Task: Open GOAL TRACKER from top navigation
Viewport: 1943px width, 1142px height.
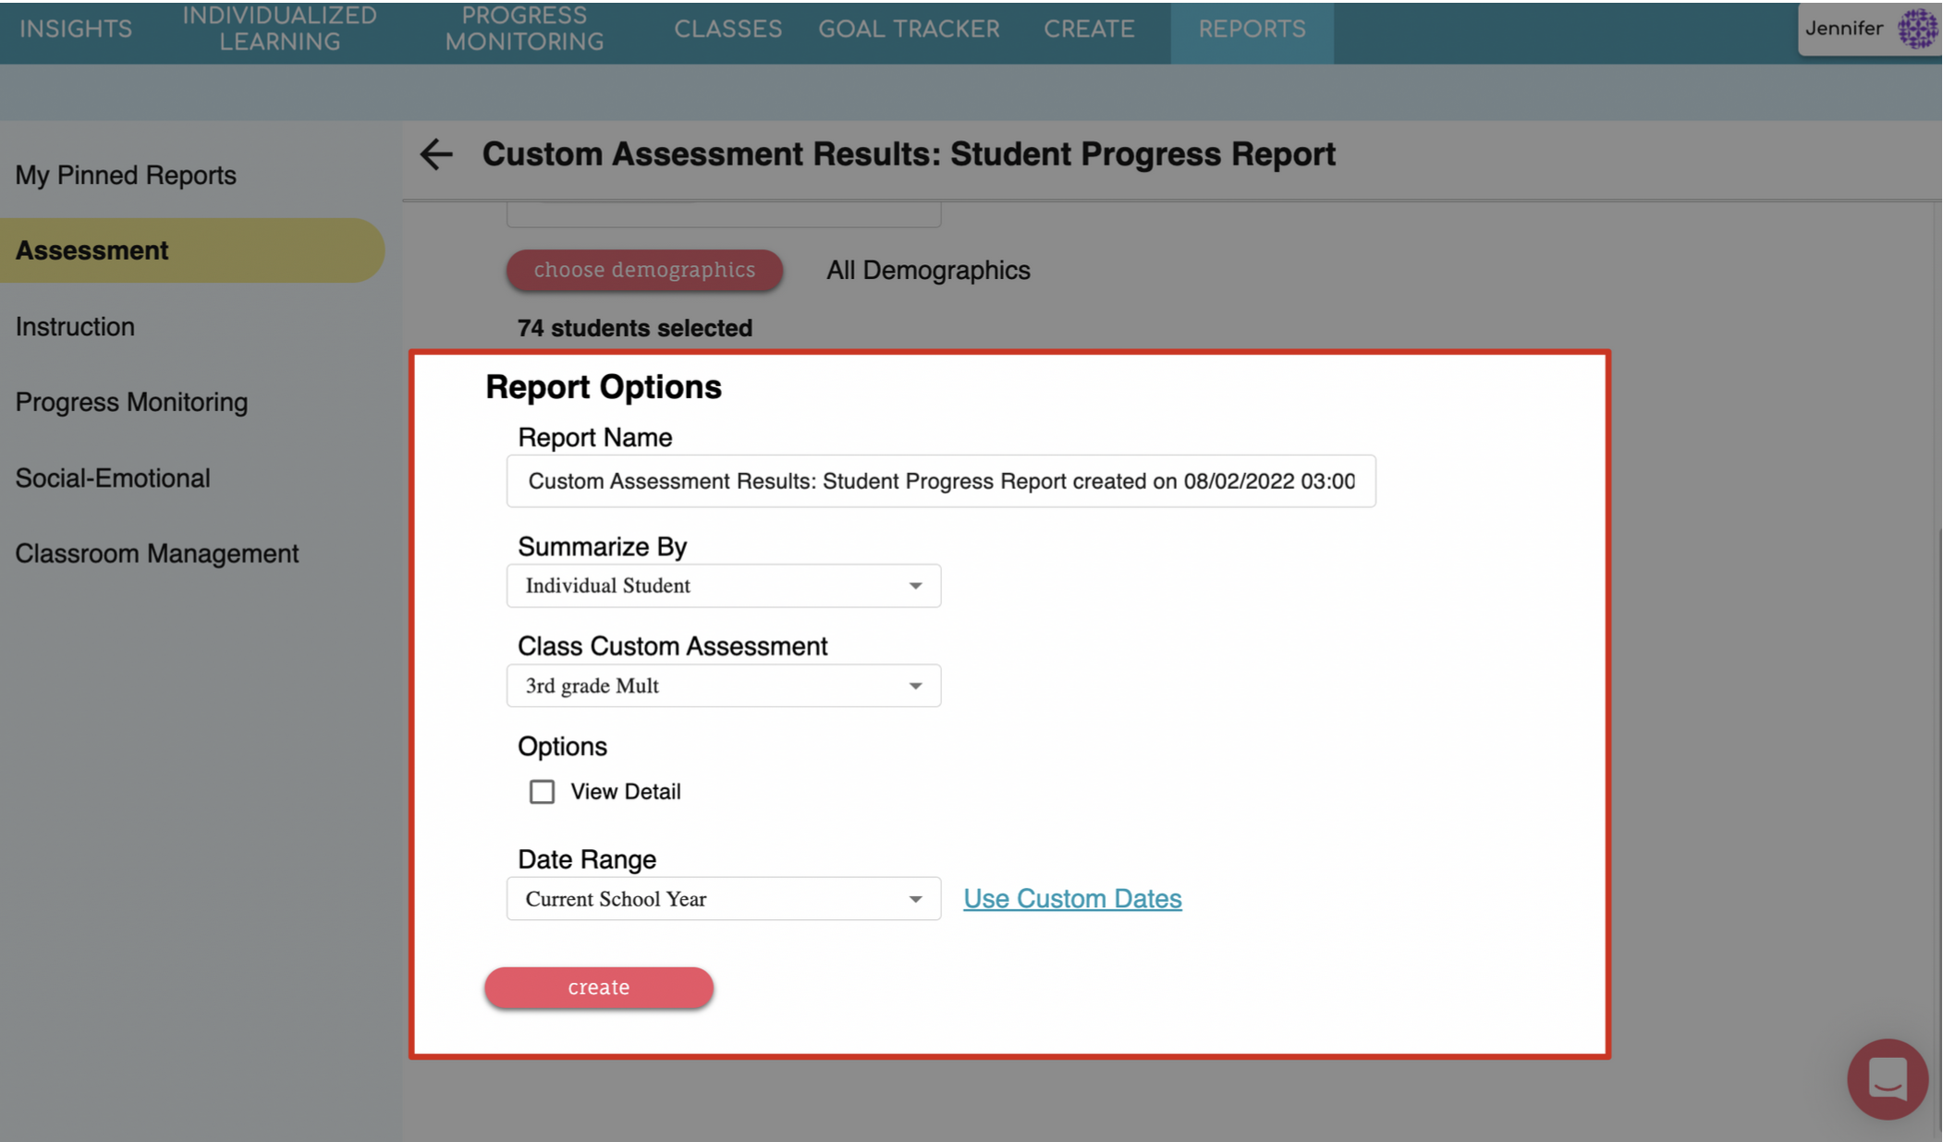Action: point(909,29)
